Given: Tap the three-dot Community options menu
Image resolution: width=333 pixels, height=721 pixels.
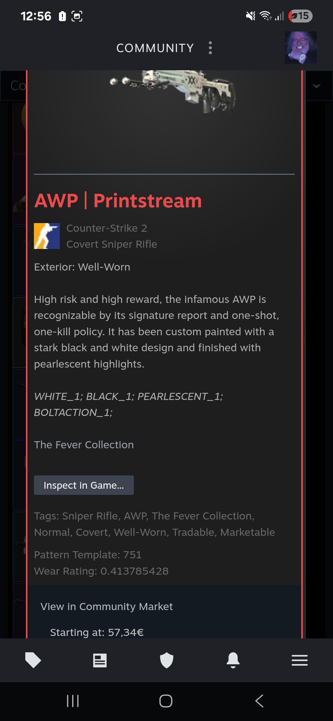Looking at the screenshot, I should pos(210,48).
